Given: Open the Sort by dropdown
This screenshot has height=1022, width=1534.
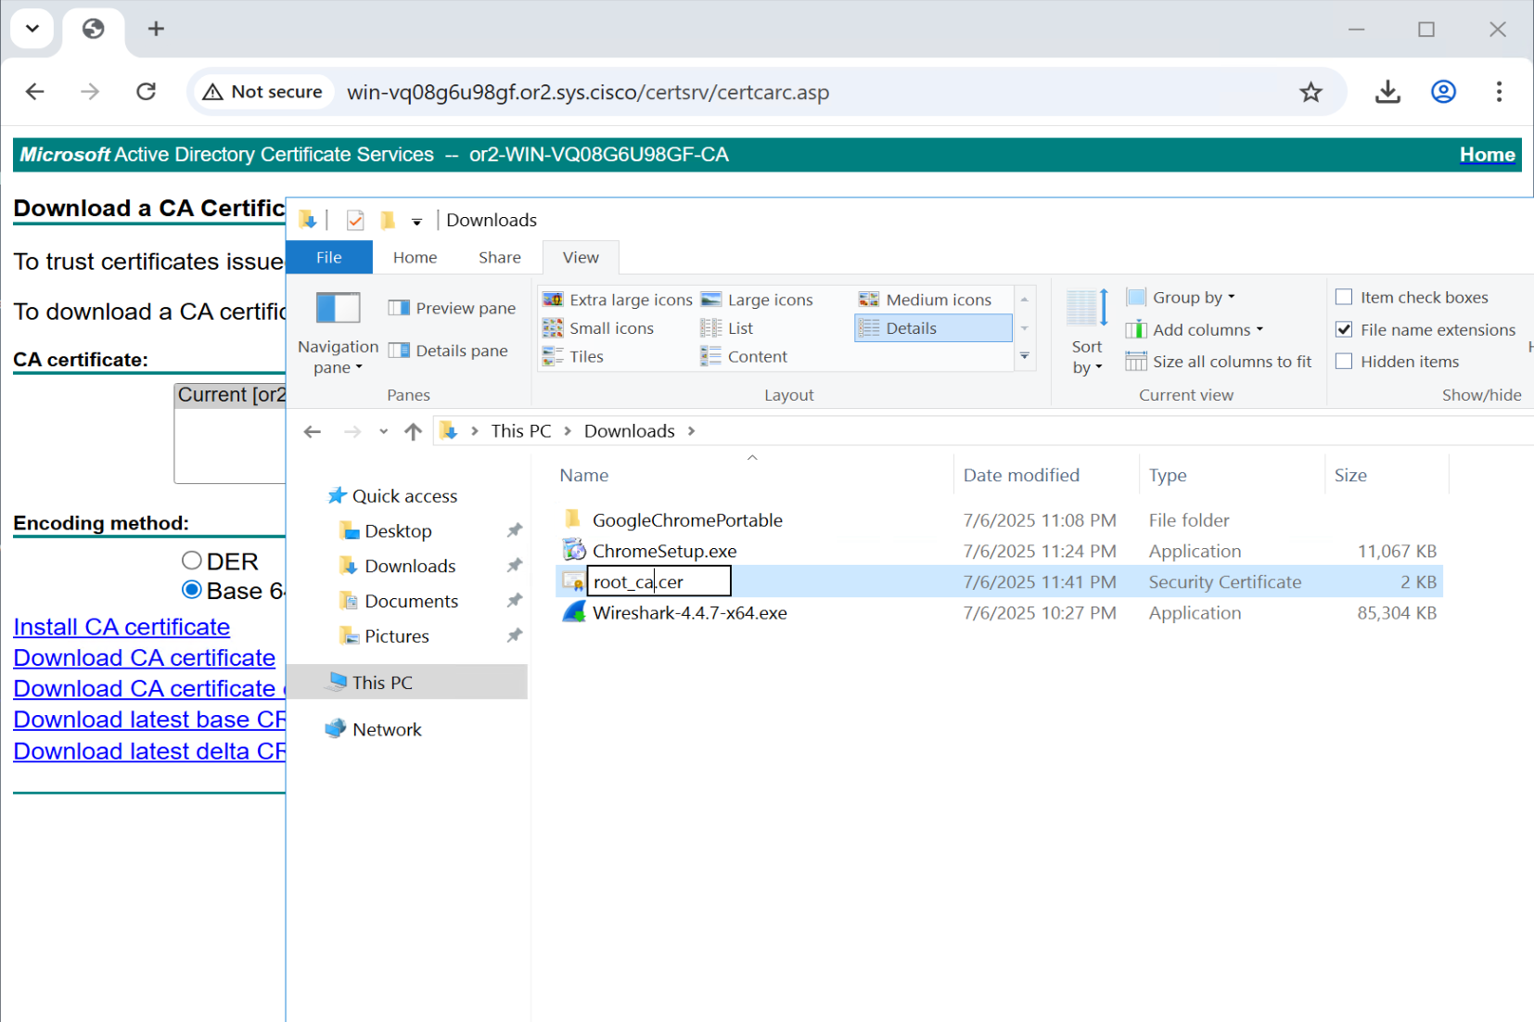Looking at the screenshot, I should coord(1086,357).
